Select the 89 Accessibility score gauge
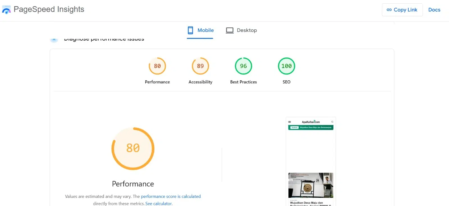 coord(200,66)
